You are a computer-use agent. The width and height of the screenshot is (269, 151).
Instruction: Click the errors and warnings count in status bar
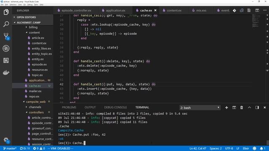39,148
